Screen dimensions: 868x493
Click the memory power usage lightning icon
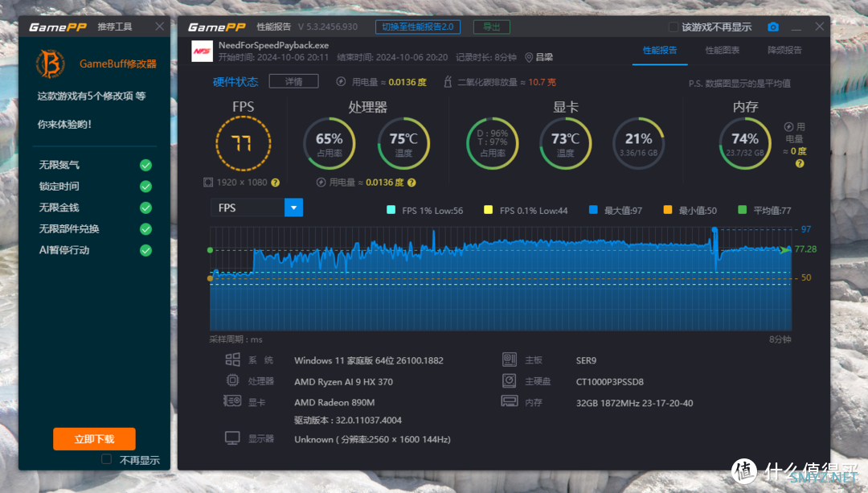coord(789,127)
